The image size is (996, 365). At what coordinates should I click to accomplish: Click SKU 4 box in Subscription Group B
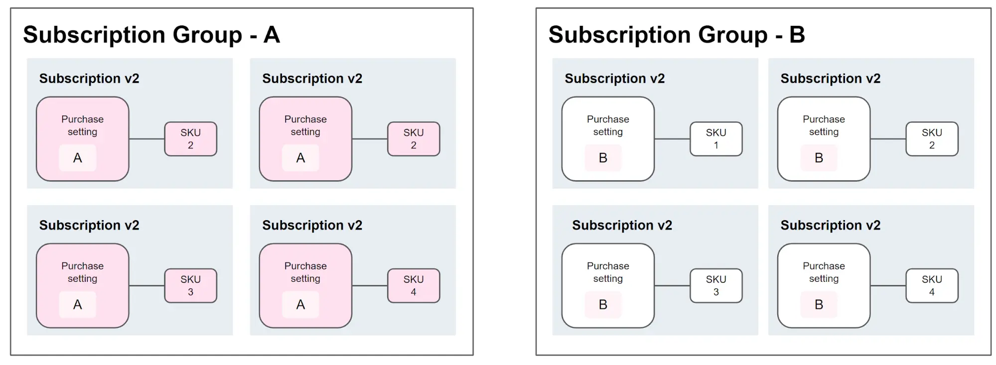(x=931, y=286)
